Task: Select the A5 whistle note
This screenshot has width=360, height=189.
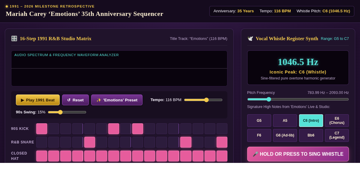Action: 285,121
